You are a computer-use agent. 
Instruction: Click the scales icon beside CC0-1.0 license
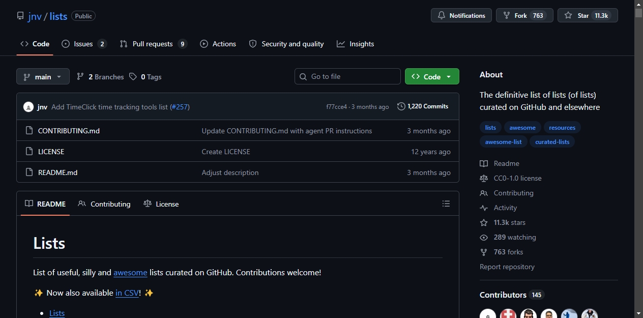pos(484,178)
